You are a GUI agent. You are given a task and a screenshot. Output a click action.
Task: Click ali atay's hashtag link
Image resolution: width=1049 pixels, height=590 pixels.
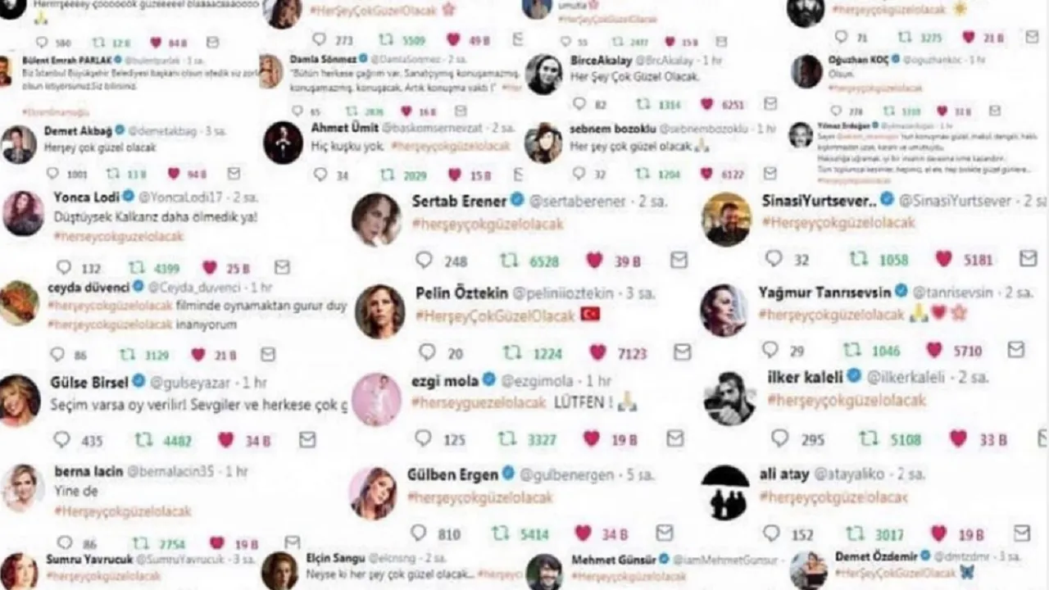tap(833, 497)
